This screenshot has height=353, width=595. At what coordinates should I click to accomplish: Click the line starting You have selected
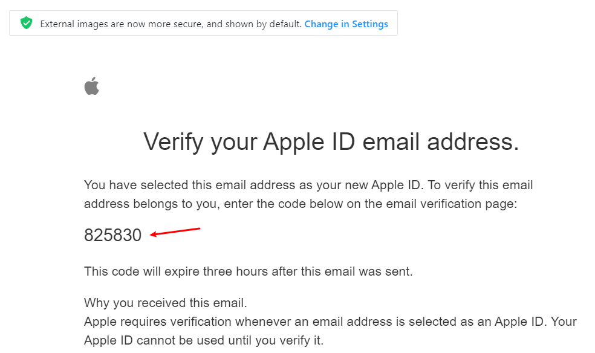point(308,185)
